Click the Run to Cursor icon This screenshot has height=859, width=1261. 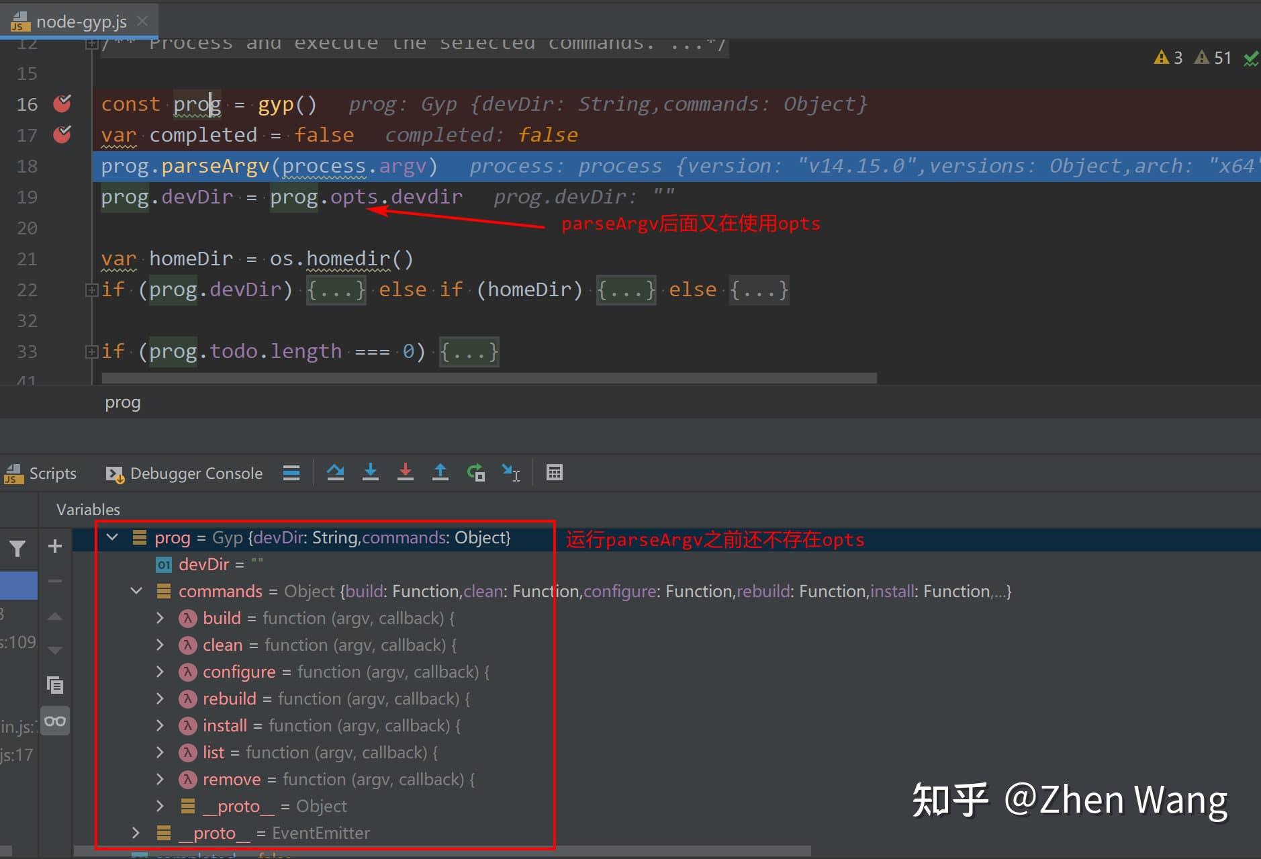pyautogui.click(x=511, y=472)
